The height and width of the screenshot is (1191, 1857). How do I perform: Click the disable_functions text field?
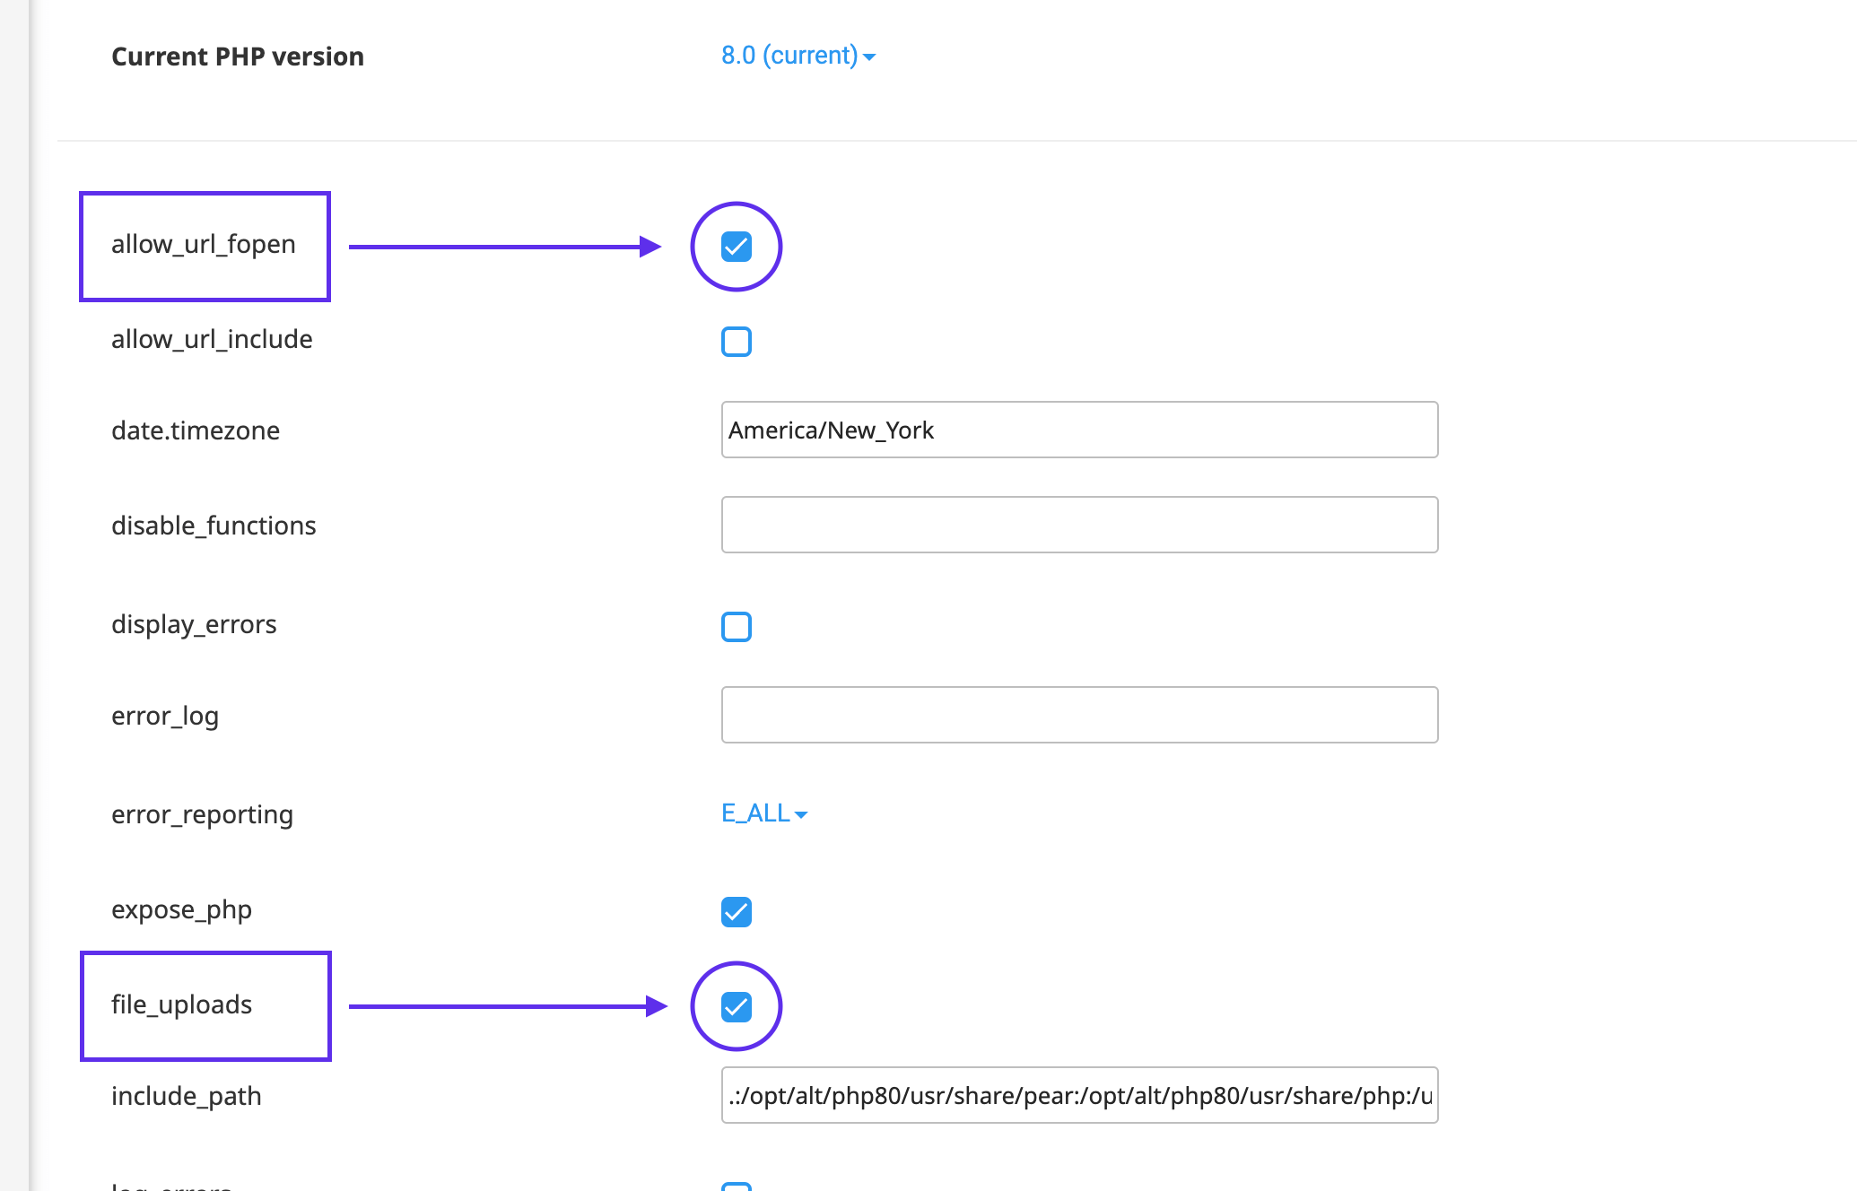point(1079,525)
